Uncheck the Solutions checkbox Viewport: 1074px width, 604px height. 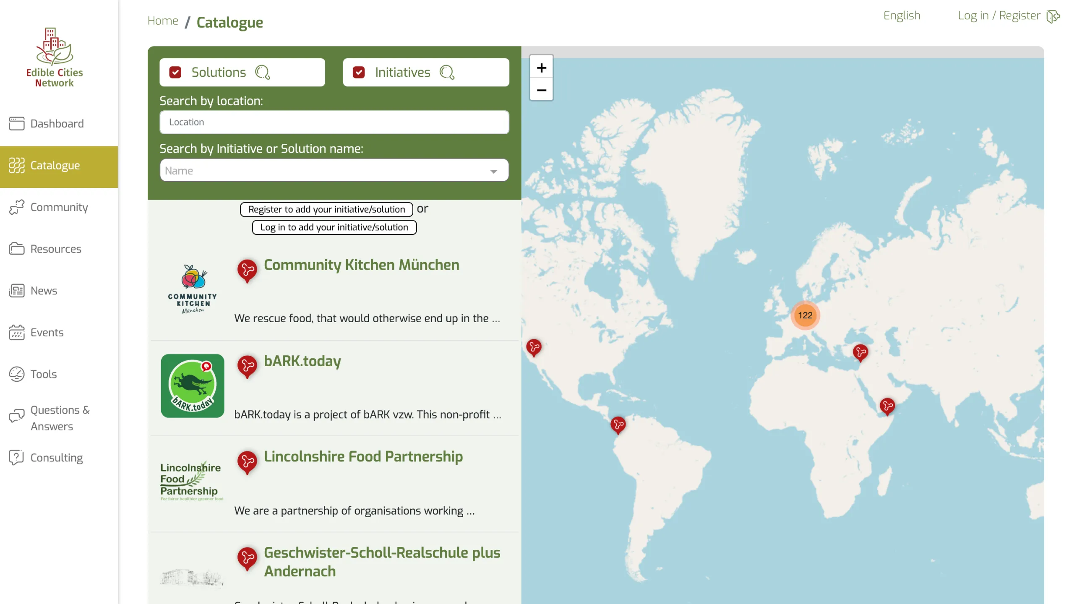point(175,73)
